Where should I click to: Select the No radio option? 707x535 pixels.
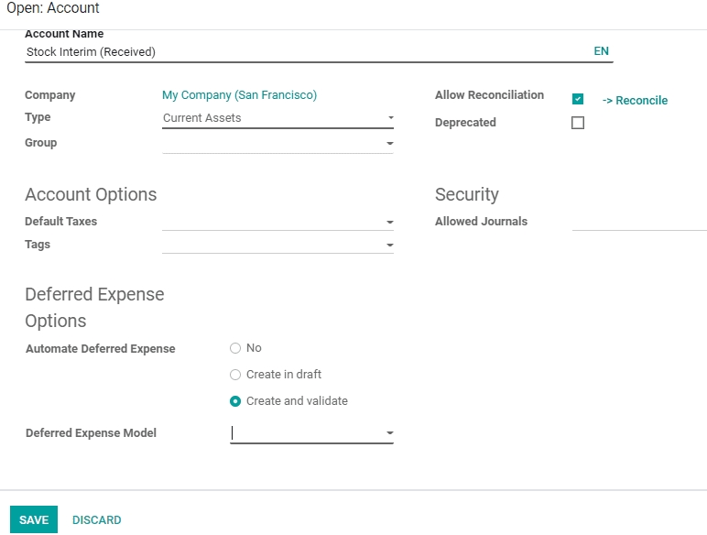(235, 348)
